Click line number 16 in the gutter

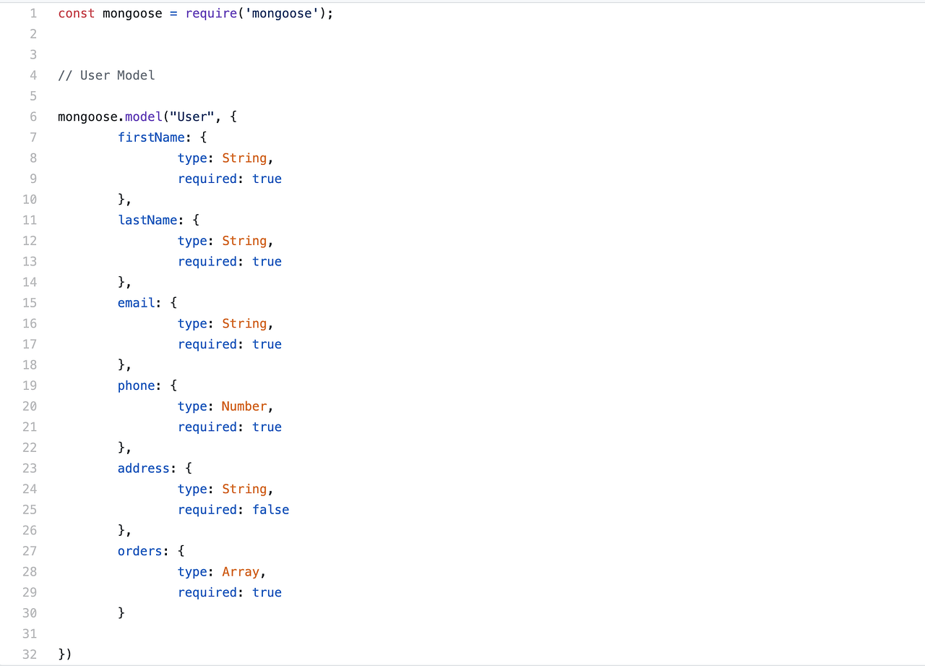30,323
